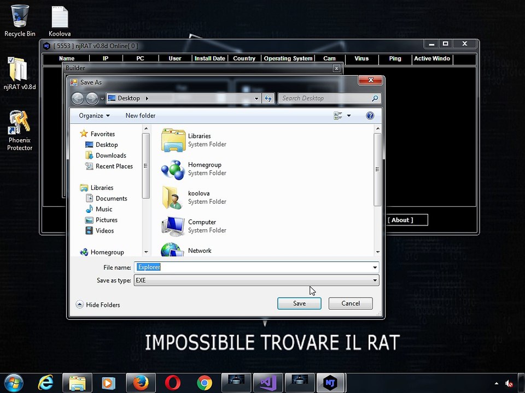
Task: Click Show desktop strip at taskbar end
Action: tap(522, 383)
